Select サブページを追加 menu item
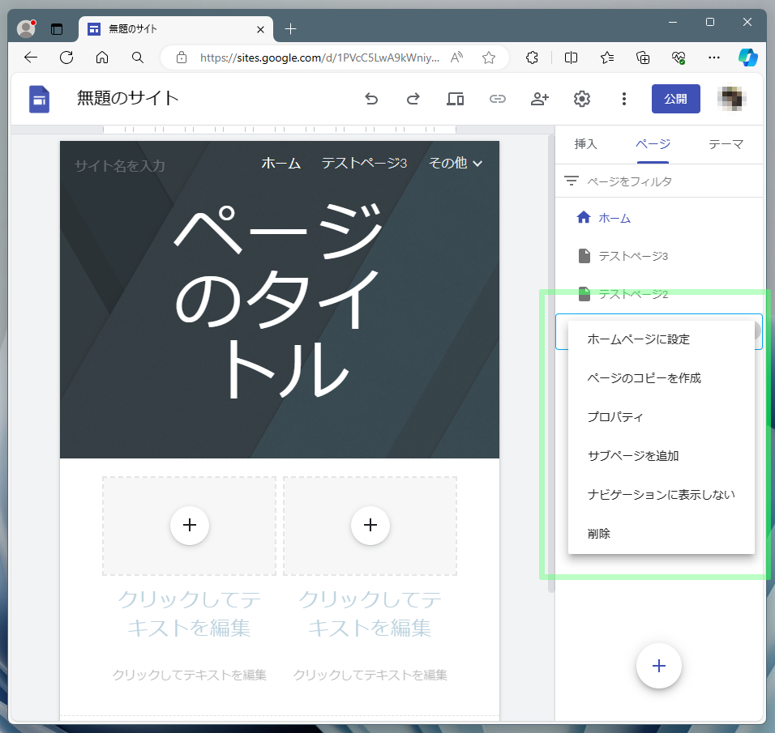This screenshot has height=733, width=775. [x=662, y=456]
